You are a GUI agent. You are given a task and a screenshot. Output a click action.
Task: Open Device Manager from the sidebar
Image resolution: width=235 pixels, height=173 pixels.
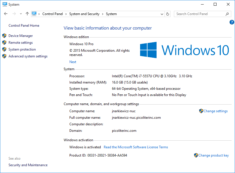(x=21, y=36)
